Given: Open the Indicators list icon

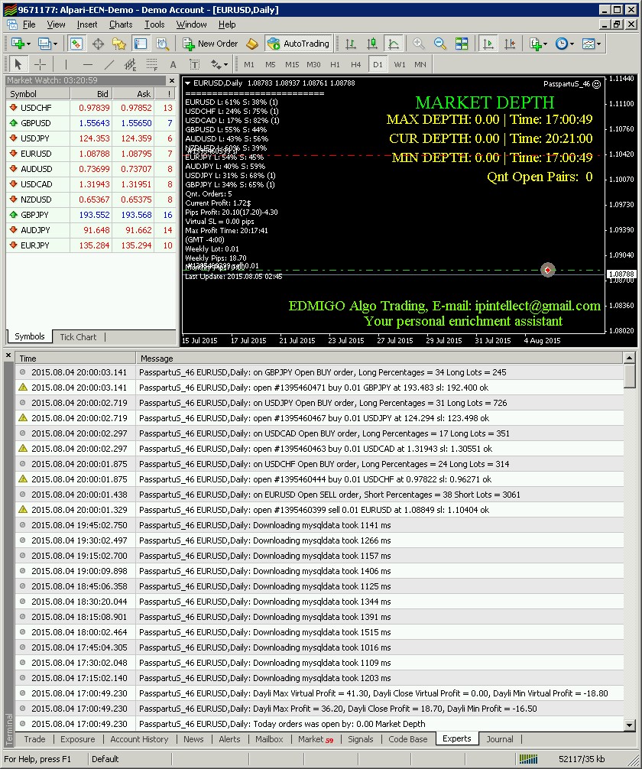Looking at the screenshot, I should (535, 44).
